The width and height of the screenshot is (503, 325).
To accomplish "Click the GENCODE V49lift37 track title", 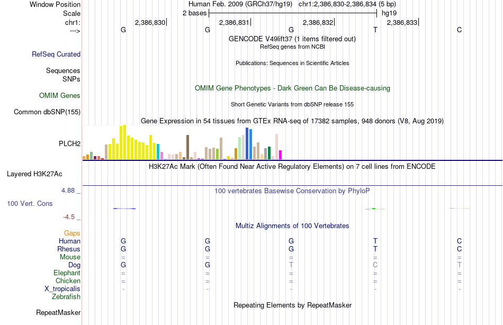I will [x=292, y=39].
